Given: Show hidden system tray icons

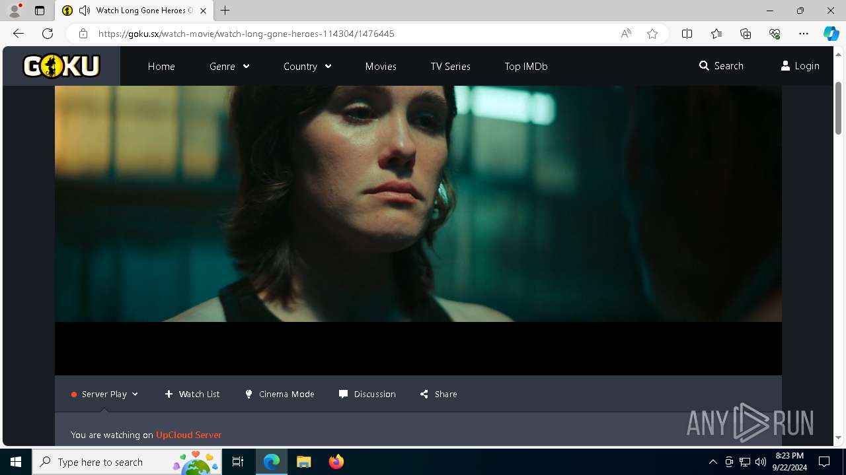Looking at the screenshot, I should (712, 462).
